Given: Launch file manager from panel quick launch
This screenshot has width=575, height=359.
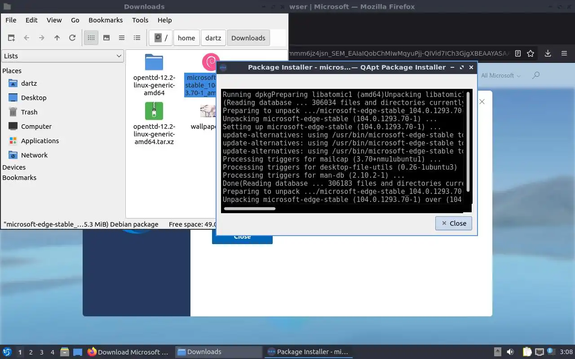Looking at the screenshot, I should click(x=65, y=352).
